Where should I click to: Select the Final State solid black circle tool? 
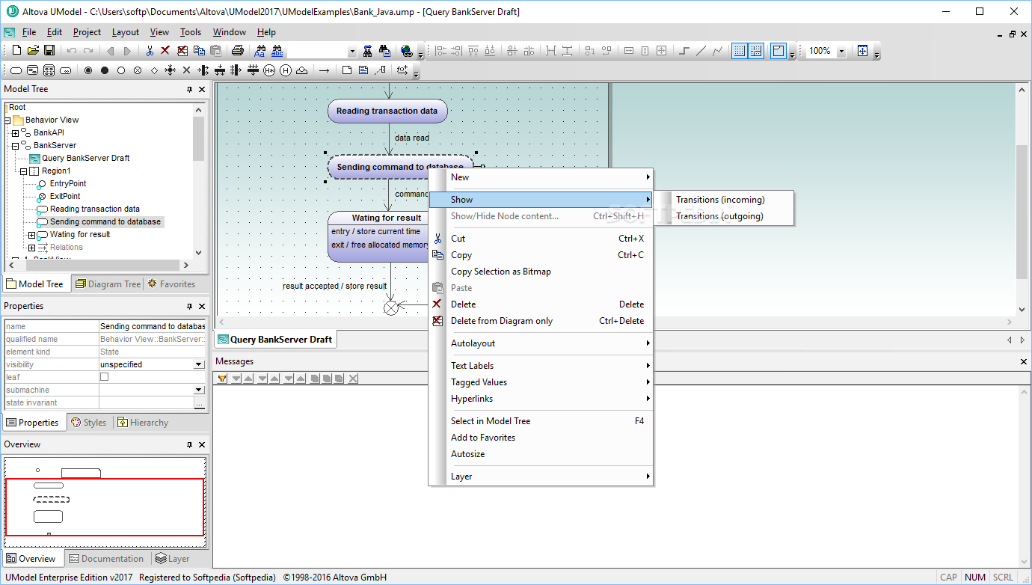(105, 70)
